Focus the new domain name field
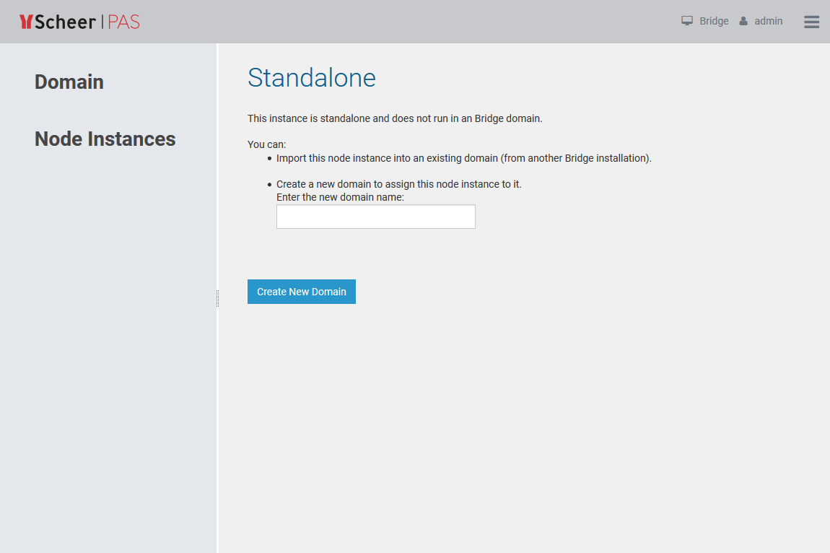The width and height of the screenshot is (830, 553). (x=375, y=217)
